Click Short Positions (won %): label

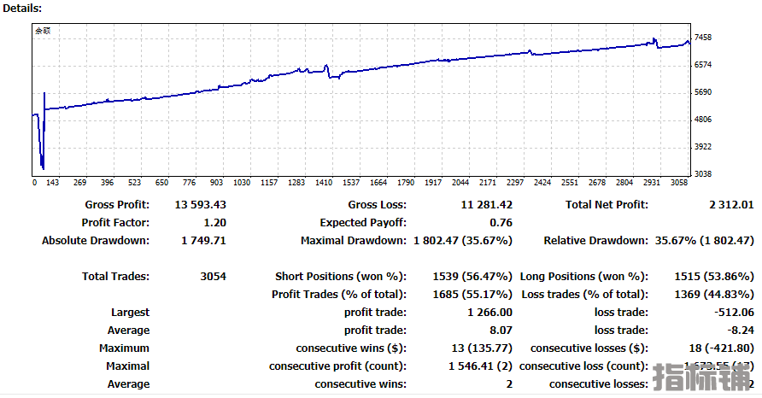[x=341, y=277]
